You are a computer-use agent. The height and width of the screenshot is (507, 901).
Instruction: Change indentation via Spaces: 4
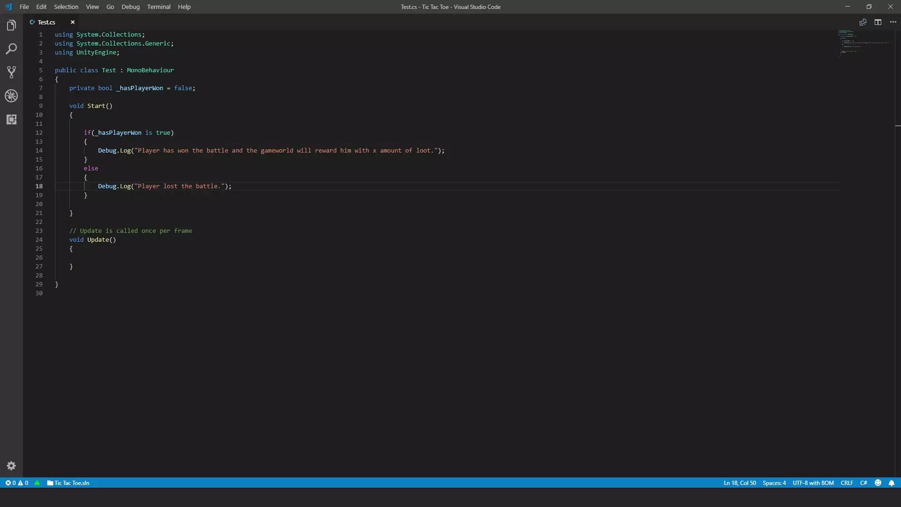[774, 483]
